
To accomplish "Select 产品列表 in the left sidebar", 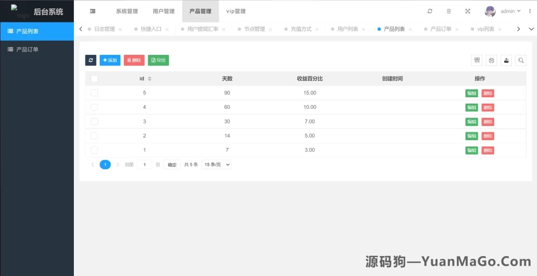I will [x=37, y=31].
